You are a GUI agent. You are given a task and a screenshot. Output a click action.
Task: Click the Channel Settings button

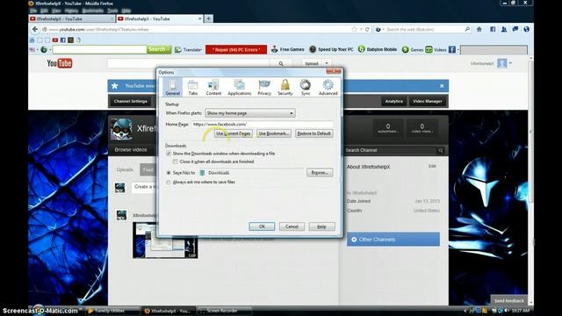pyautogui.click(x=131, y=102)
